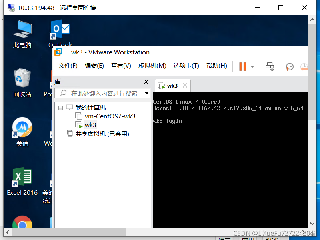Screen dimensions: 320x240
Task: Click horizontal scroll left arrow
Action: (x=8, y=232)
